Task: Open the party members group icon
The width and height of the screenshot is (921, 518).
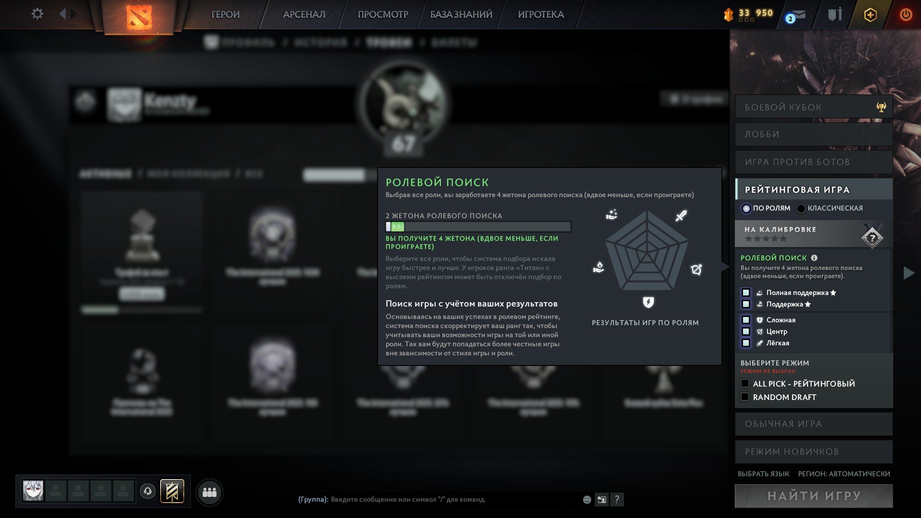Action: (210, 492)
